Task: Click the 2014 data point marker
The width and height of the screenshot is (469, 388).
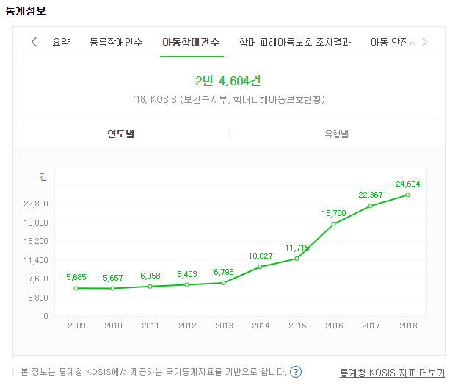Action: point(261,267)
